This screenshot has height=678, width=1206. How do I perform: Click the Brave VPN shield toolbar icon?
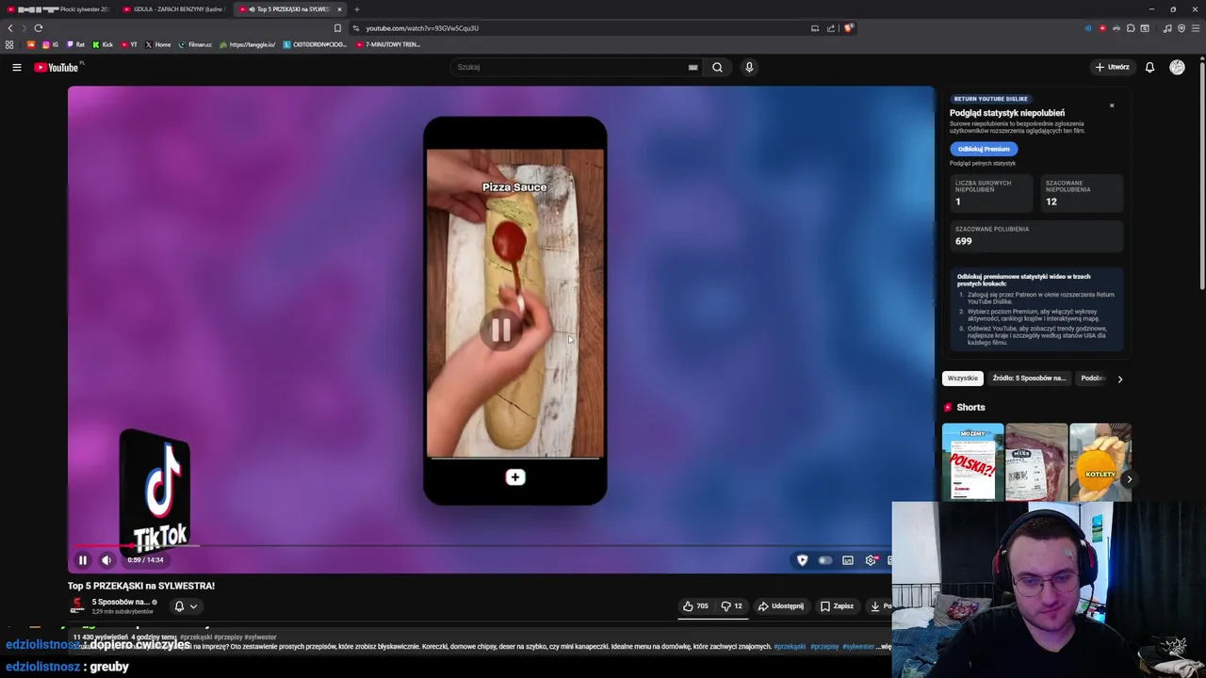click(1182, 28)
